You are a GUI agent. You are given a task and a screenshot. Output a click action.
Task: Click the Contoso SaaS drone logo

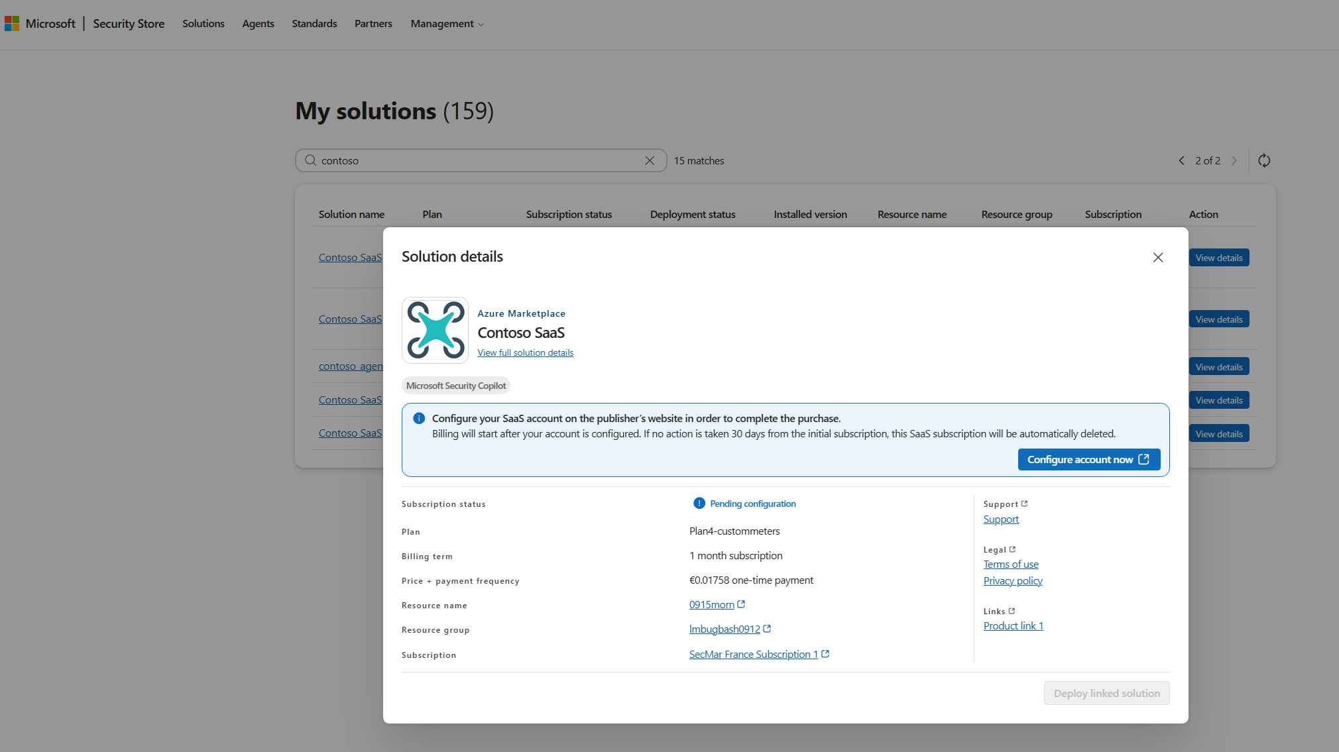pyautogui.click(x=435, y=330)
